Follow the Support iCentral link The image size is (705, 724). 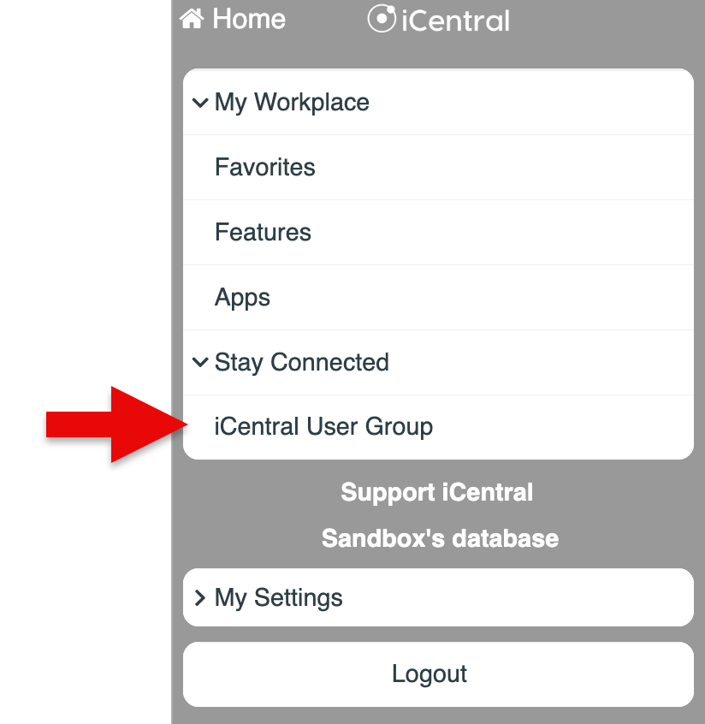pyautogui.click(x=436, y=492)
